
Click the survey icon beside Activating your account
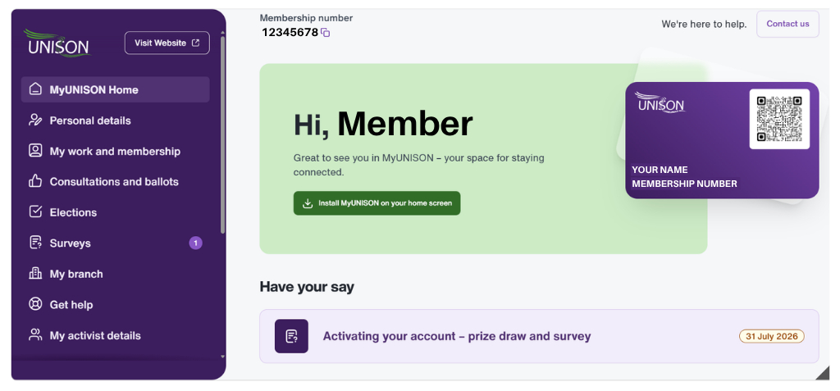[x=291, y=336]
